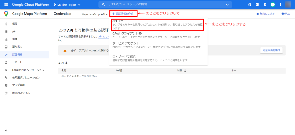Open the gift free-trial icon

[249, 5]
